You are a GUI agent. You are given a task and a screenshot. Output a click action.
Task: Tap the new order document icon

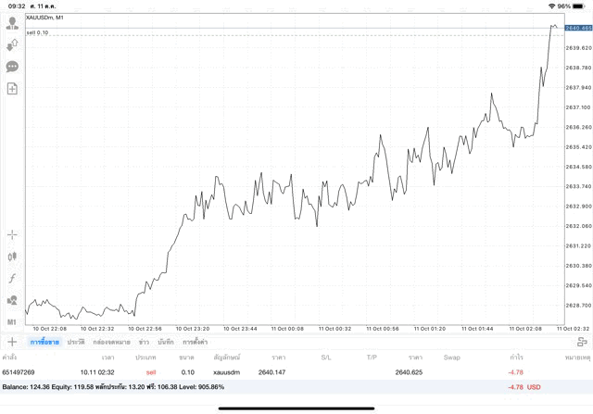coord(12,89)
